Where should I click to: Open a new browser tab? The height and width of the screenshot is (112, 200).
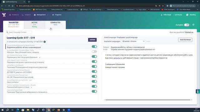[x=29, y=2]
